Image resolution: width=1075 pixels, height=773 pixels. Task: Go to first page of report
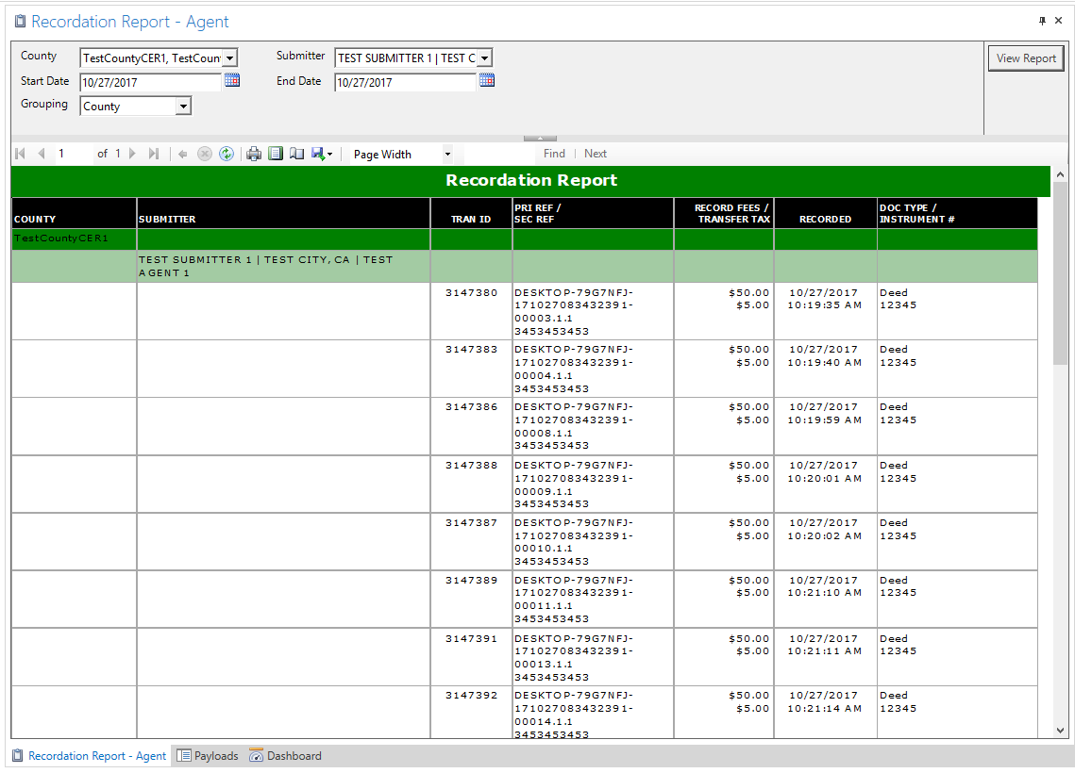tap(21, 154)
